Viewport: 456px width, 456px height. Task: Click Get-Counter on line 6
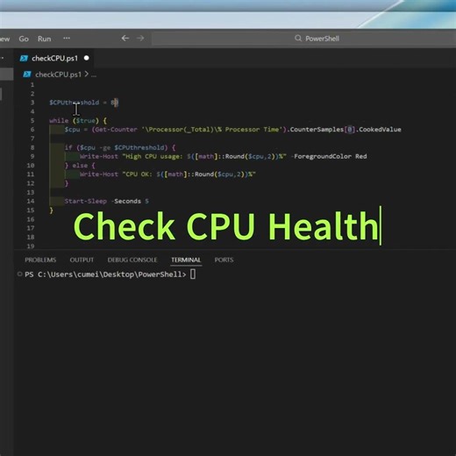[x=117, y=130]
